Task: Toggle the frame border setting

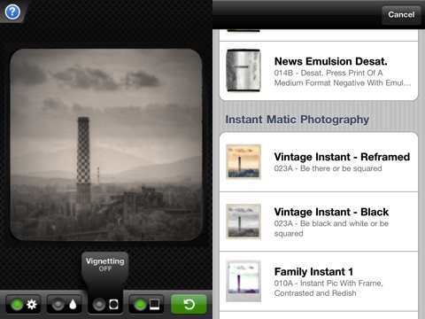Action: click(x=146, y=304)
